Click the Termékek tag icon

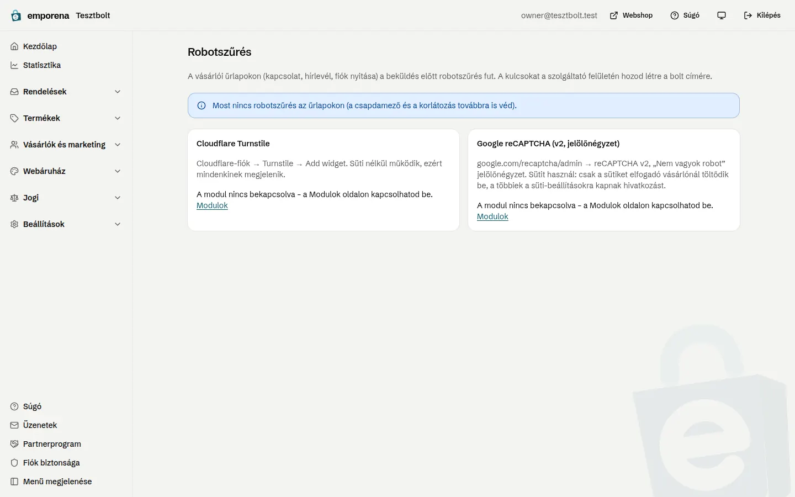14,118
